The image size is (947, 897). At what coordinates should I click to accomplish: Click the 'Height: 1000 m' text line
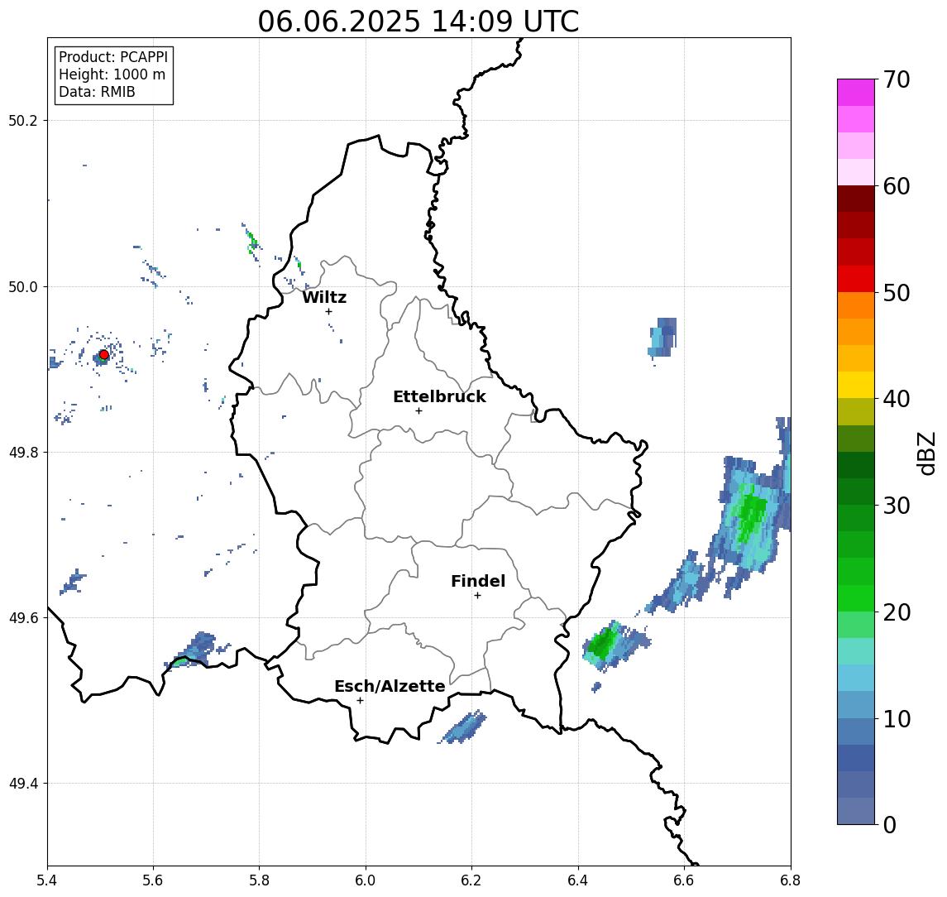point(112,74)
